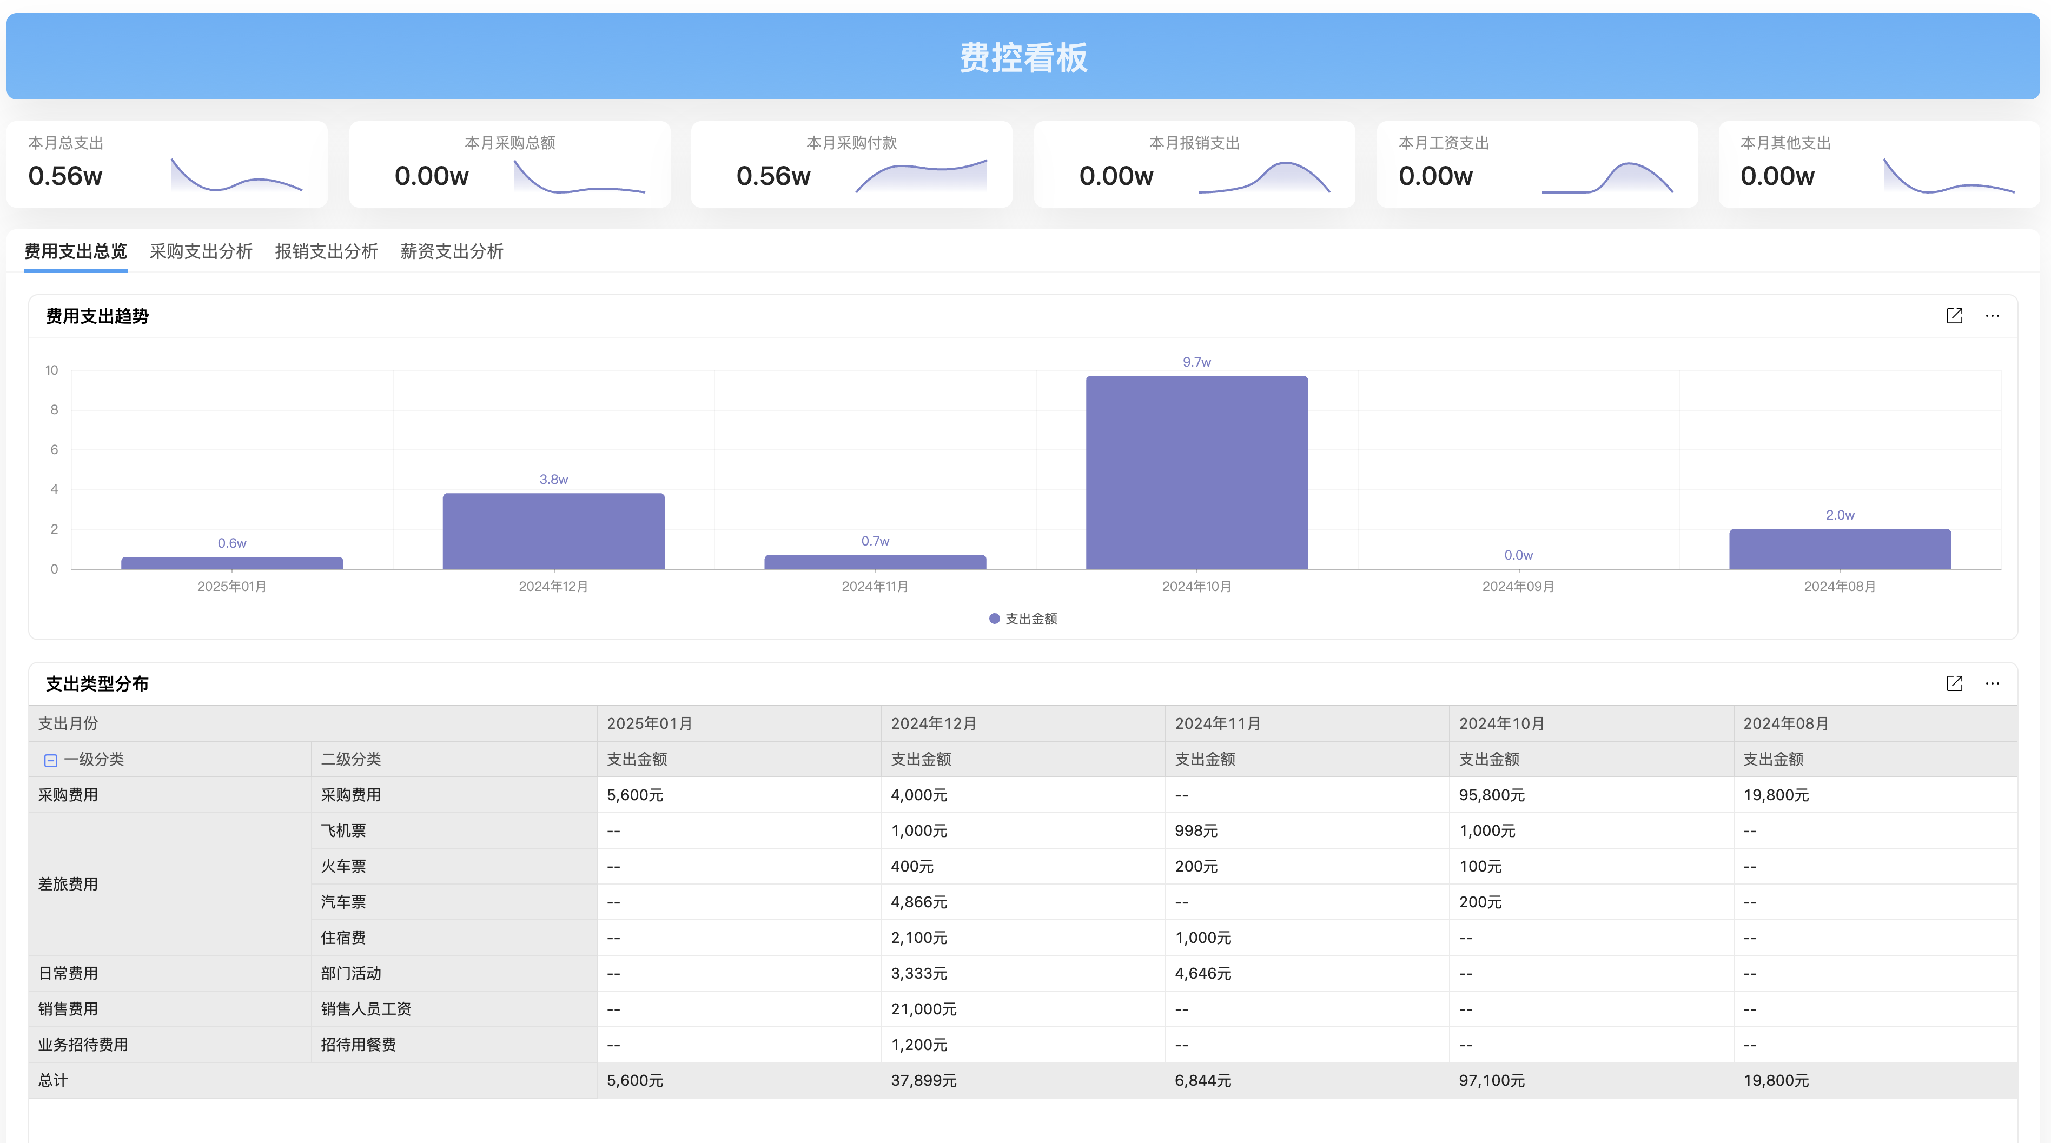Click the 本月采购付款 sparkline chart
The image size is (2051, 1143).
921,176
